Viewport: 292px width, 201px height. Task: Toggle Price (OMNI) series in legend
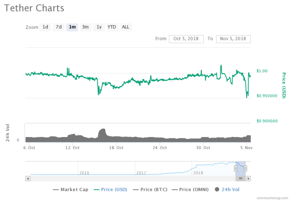pos(190,189)
